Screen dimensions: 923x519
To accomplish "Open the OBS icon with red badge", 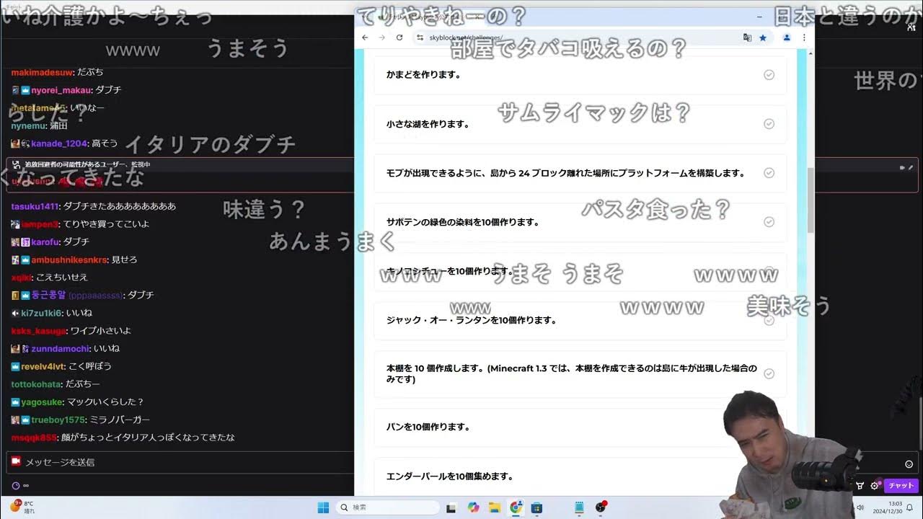I will (601, 507).
